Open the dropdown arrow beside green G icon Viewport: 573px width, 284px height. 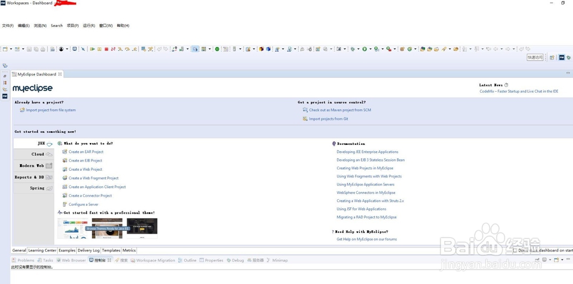point(415,49)
